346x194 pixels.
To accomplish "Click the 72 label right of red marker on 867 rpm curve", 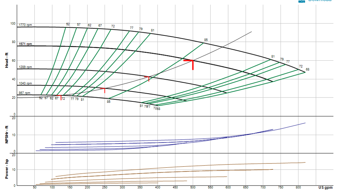I will point(63,99).
